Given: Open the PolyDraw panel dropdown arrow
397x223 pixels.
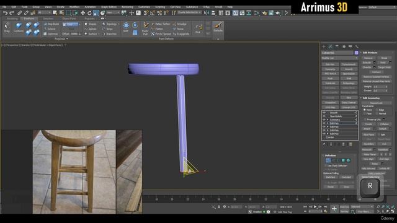Looking at the screenshot, I should pyautogui.click(x=67, y=39).
